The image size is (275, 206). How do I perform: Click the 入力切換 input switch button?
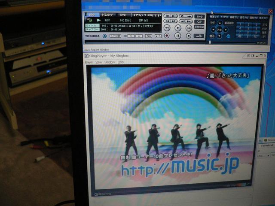point(115,36)
